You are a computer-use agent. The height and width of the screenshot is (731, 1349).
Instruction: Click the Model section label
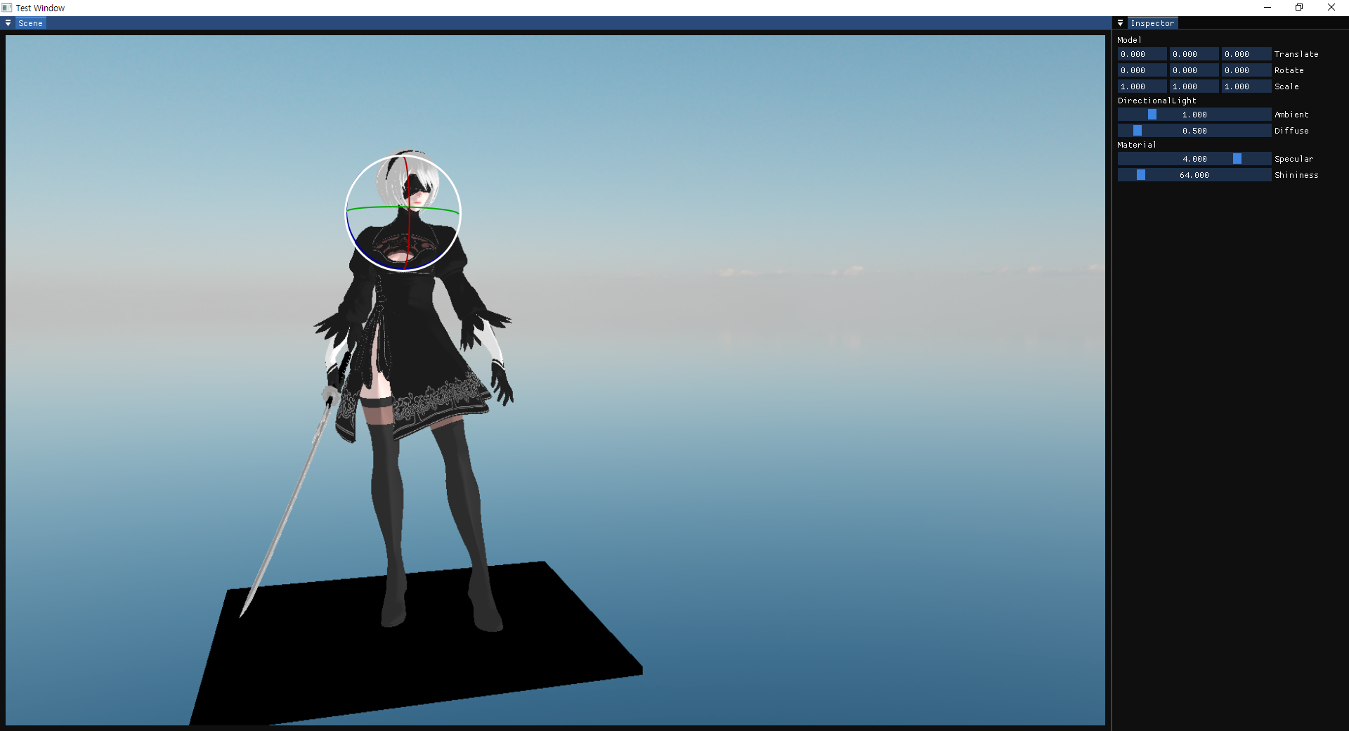(x=1129, y=40)
